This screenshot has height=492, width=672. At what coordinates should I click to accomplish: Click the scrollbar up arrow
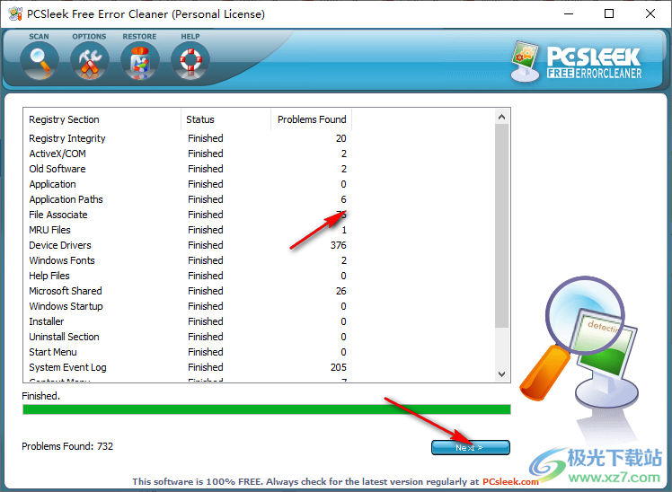[x=501, y=117]
